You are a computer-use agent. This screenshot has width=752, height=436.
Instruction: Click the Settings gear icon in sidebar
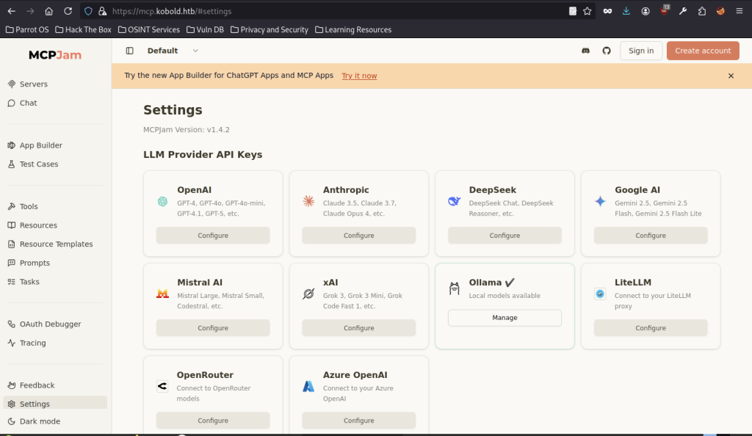click(x=12, y=404)
